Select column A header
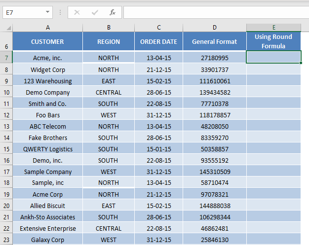The image size is (309, 245). [48, 28]
